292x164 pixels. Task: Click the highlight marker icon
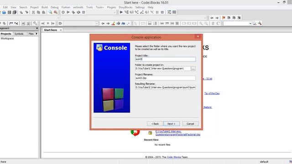(113, 23)
